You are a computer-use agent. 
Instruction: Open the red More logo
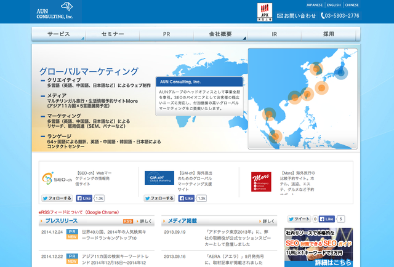pos(261,181)
